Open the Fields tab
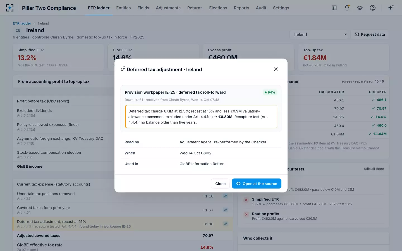402x251 pixels. point(143,8)
